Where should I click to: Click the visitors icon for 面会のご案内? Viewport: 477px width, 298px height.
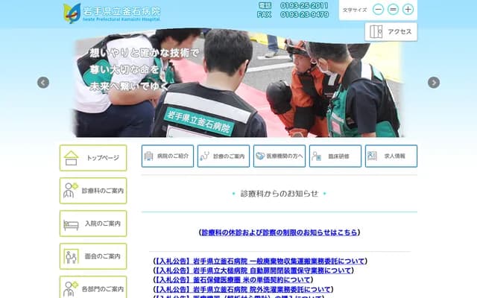[72, 256]
